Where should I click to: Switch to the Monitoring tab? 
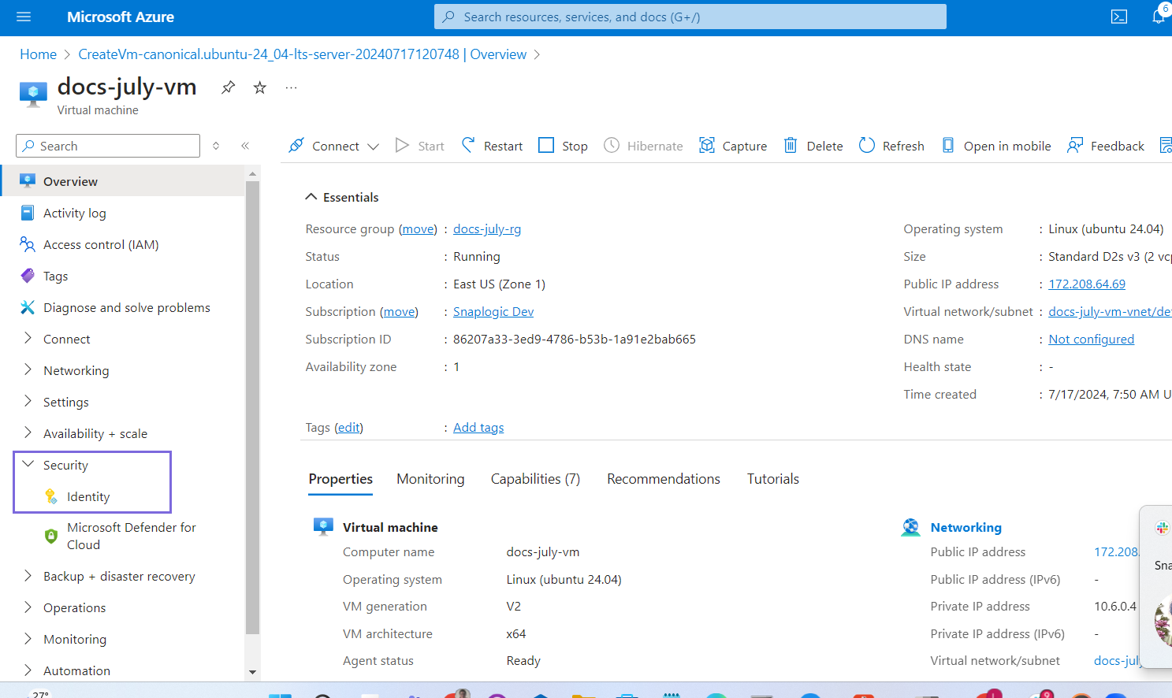[x=430, y=479]
